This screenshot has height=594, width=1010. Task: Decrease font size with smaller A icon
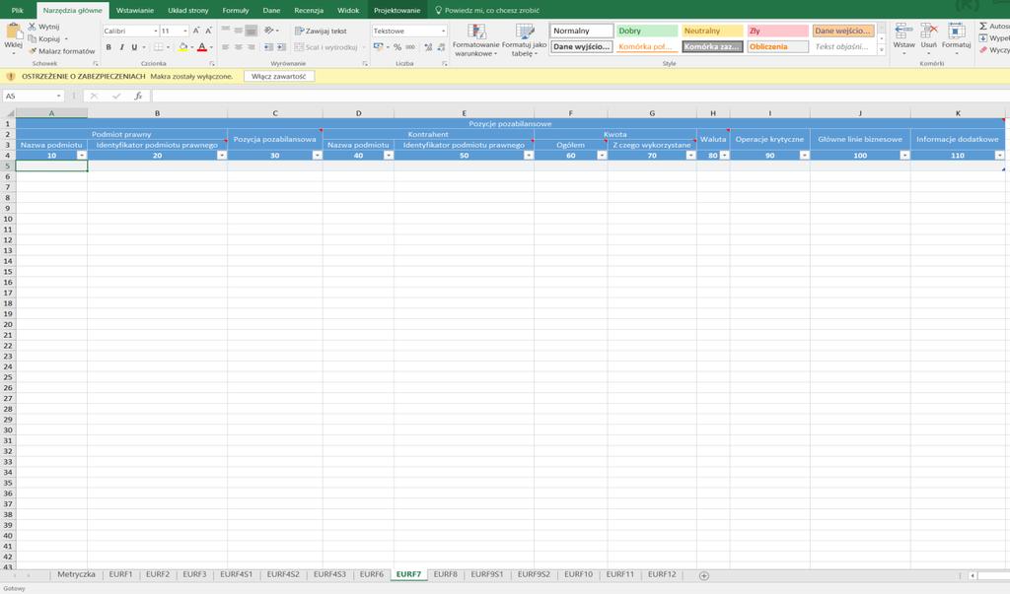click(209, 31)
